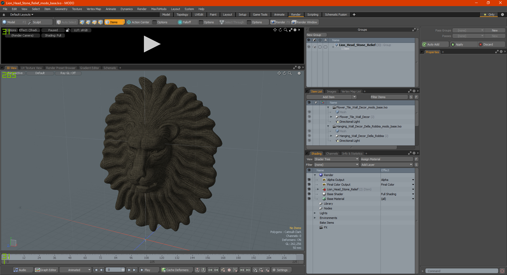
Task: Toggle visibility of Base Material
Action: (x=309, y=199)
